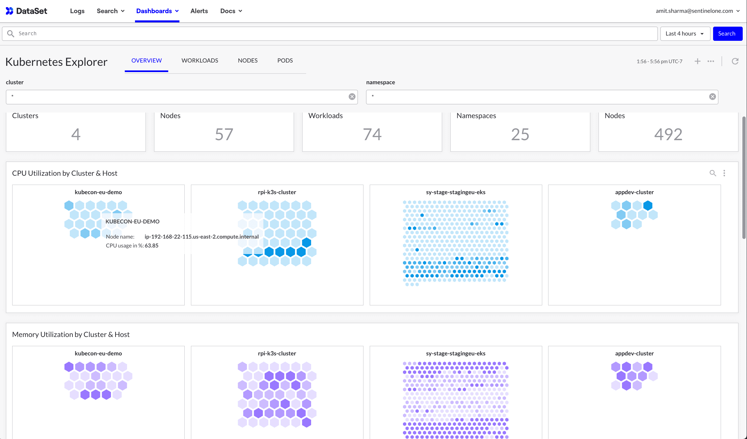Click the time range label 1:56 - 5:56 pm

659,62
